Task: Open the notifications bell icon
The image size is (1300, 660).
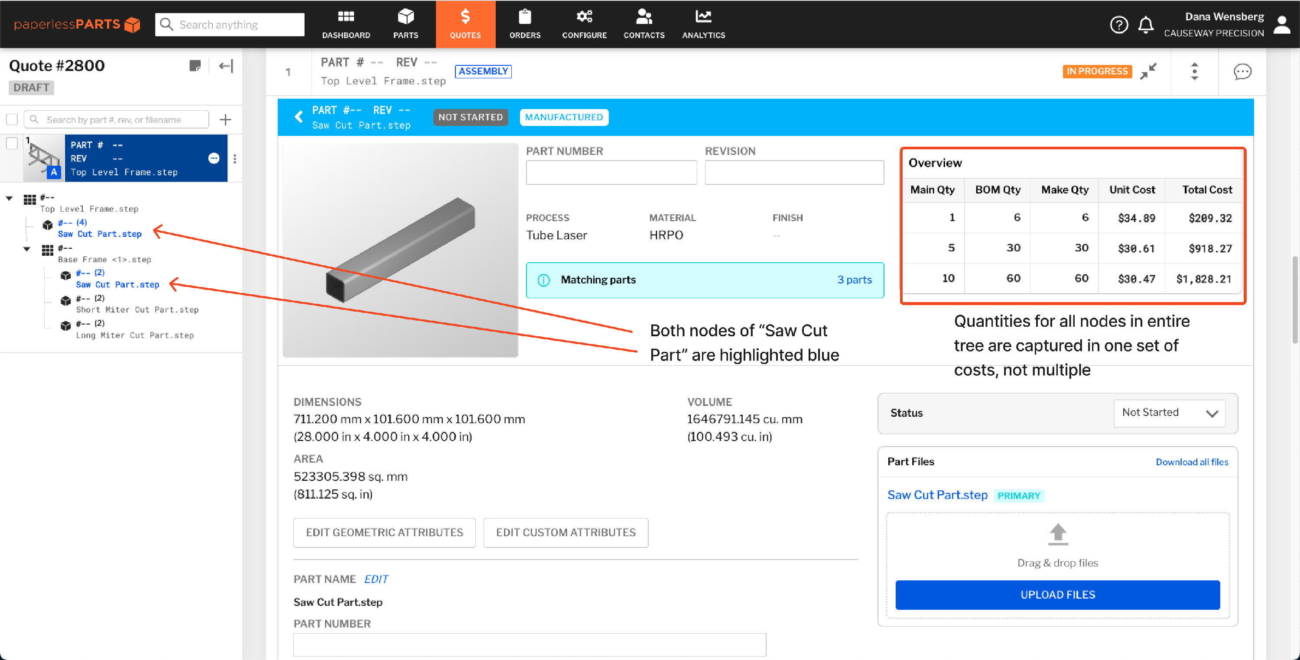Action: pyautogui.click(x=1146, y=24)
